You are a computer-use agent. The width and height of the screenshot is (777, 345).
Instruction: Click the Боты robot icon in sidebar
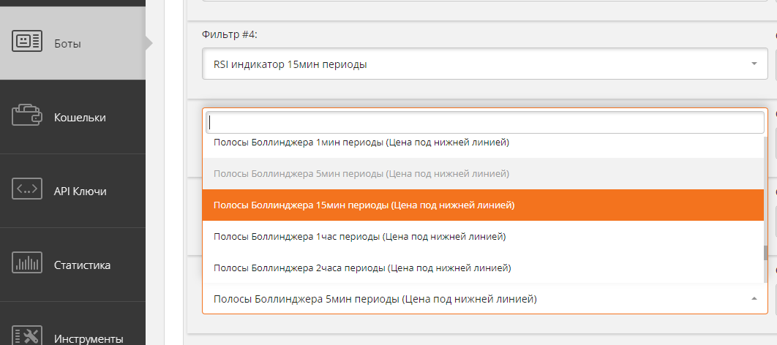tap(27, 42)
